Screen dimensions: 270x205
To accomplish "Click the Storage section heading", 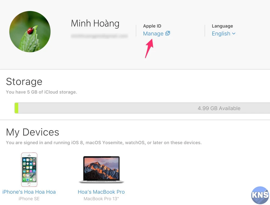I will click(x=24, y=82).
